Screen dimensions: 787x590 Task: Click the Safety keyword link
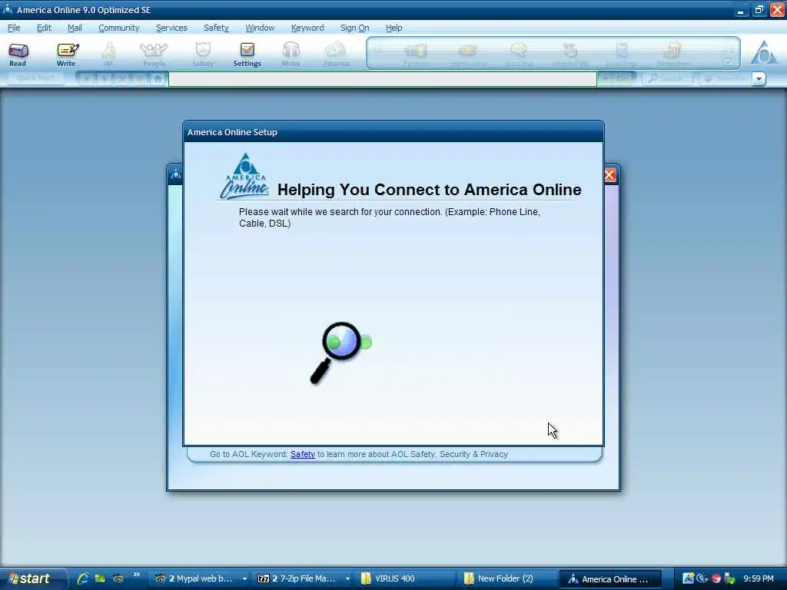click(303, 454)
